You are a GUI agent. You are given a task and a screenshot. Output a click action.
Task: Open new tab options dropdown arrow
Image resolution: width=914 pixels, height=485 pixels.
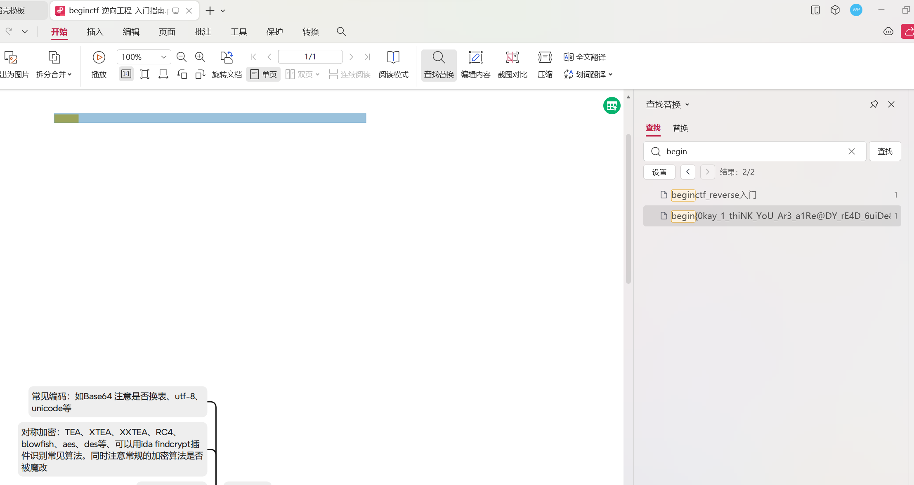pos(223,11)
